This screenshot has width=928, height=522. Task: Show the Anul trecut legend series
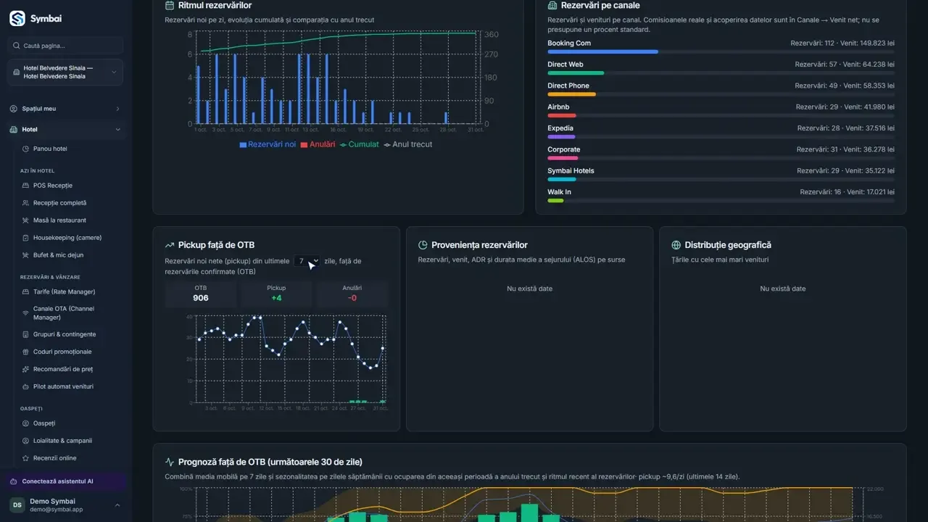click(x=408, y=144)
